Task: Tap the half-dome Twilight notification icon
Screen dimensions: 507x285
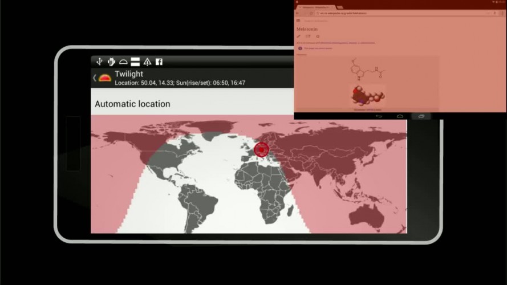Action: (x=123, y=62)
